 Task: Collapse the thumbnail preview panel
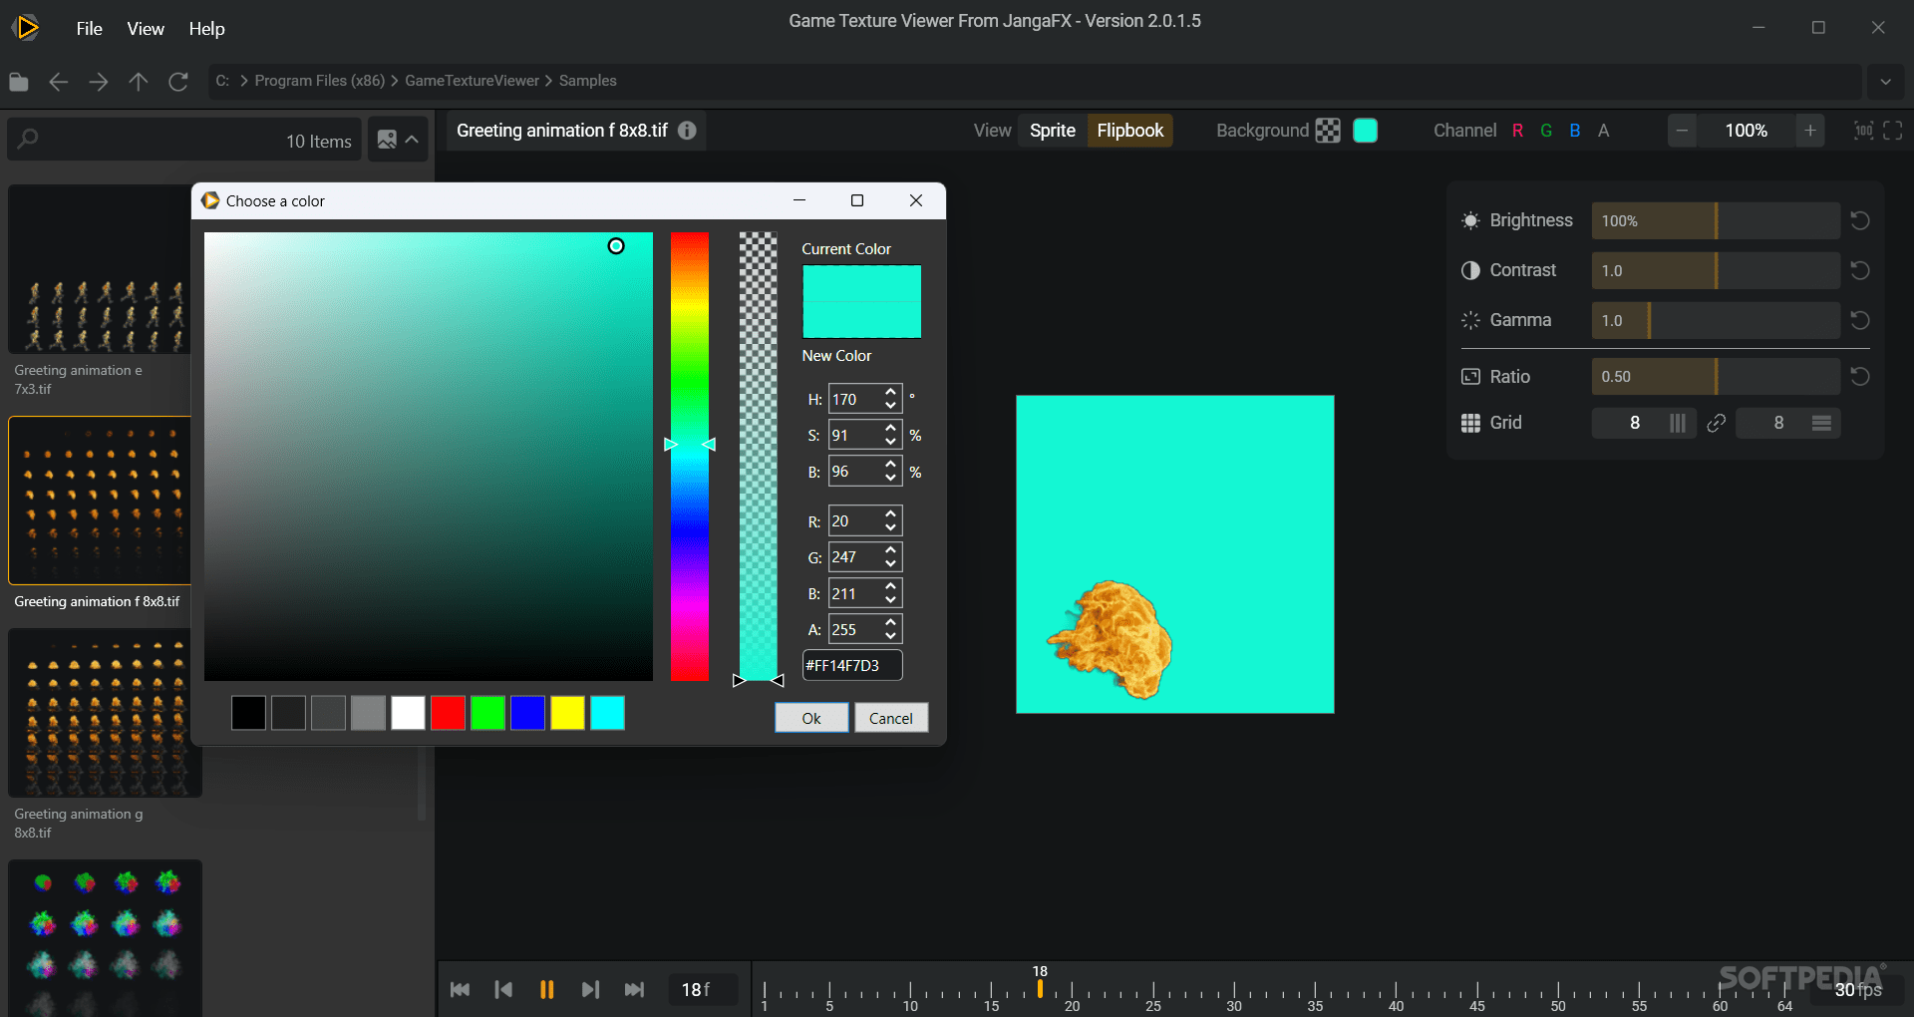[413, 139]
